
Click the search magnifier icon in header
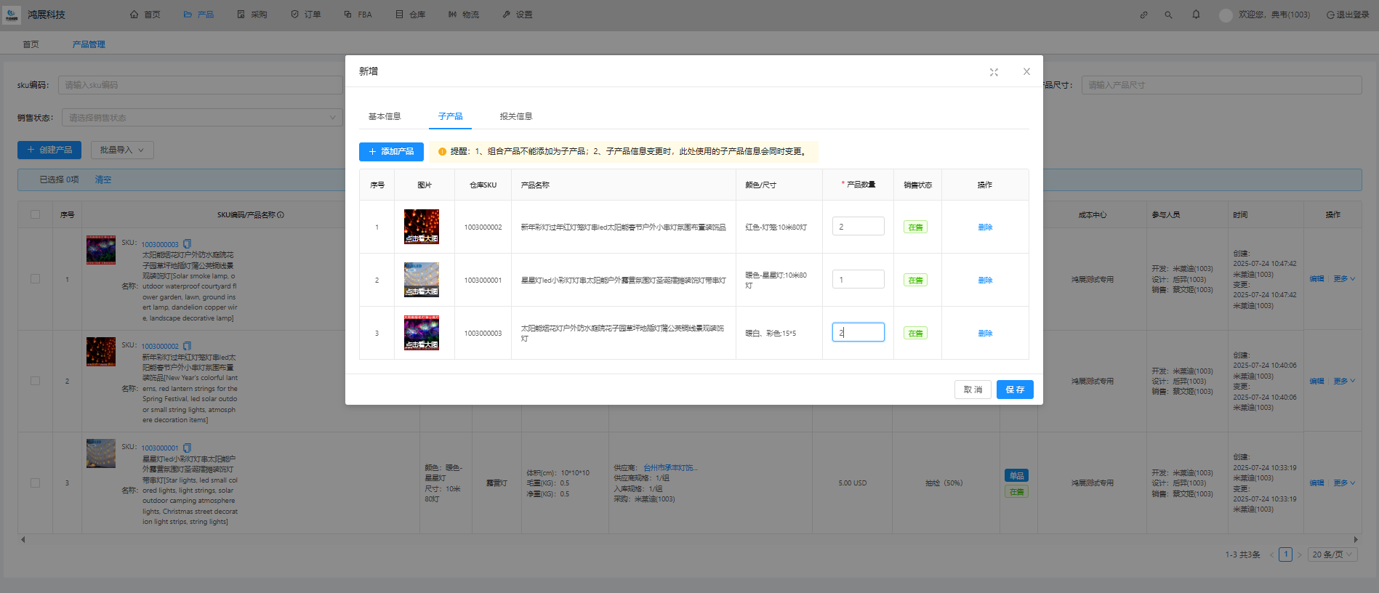[x=1168, y=15]
